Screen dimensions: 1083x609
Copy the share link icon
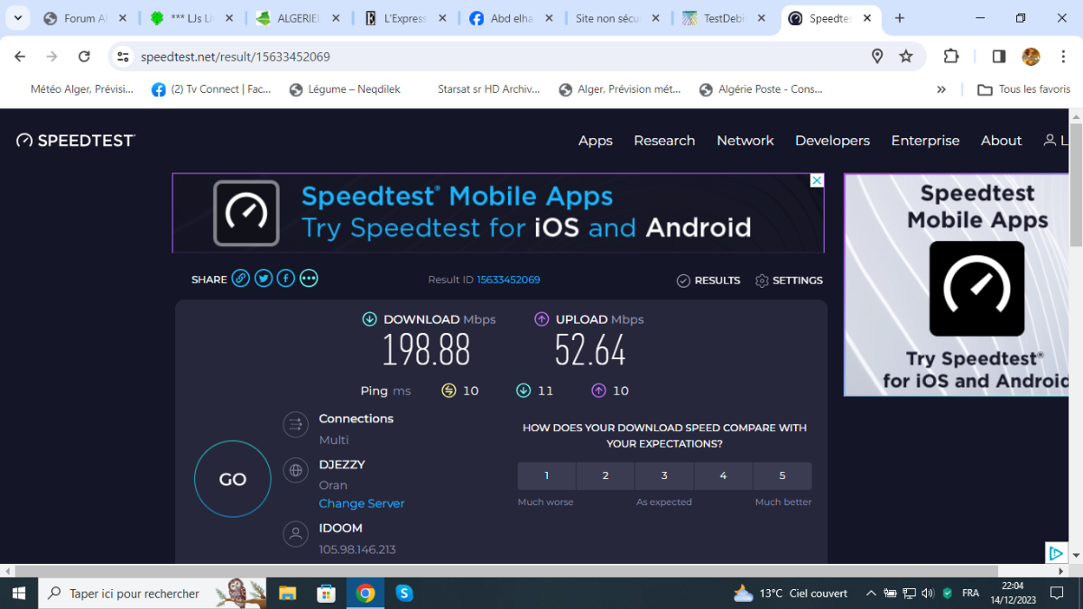pos(240,279)
